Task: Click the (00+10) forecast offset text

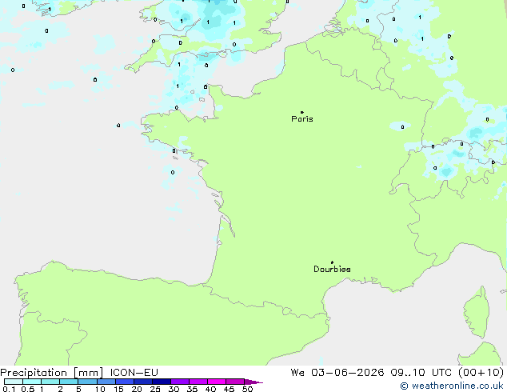Action: [x=481, y=373]
